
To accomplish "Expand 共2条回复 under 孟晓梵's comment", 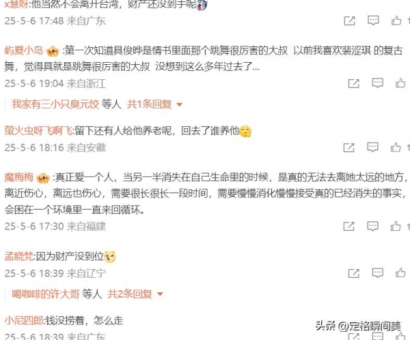I will pos(130,294).
